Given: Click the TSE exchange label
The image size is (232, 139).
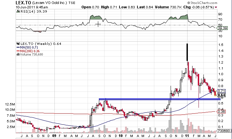Looking at the screenshot, I should click(x=72, y=3).
